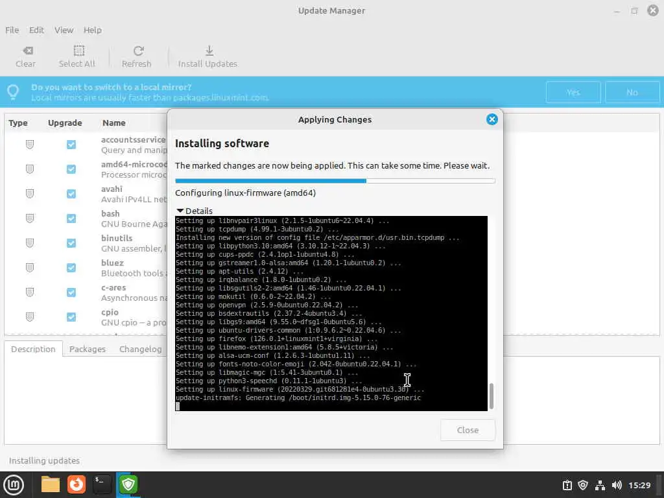This screenshot has width=664, height=498.
Task: Click Yes to switch to a local mirror
Action: [573, 92]
